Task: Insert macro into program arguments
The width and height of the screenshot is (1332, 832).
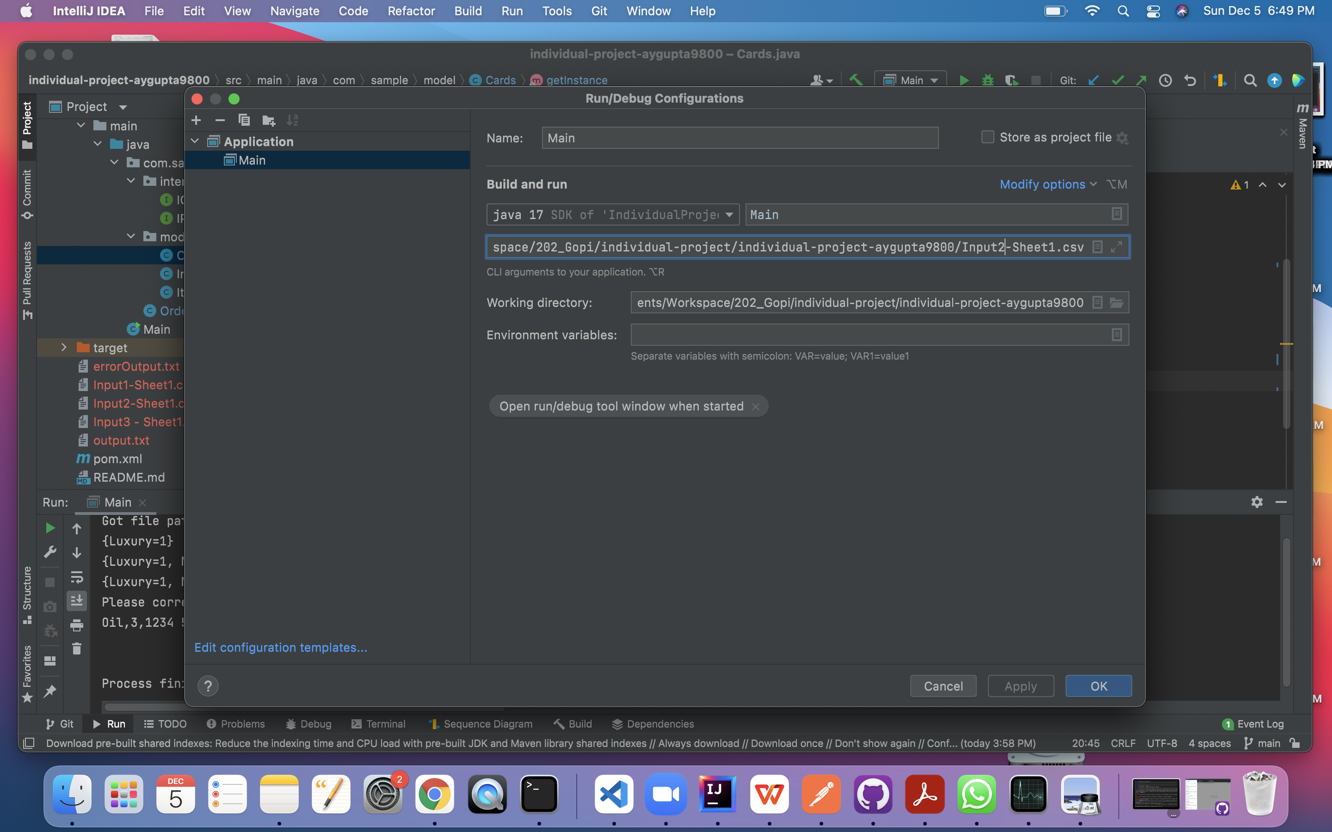Action: (x=1097, y=247)
